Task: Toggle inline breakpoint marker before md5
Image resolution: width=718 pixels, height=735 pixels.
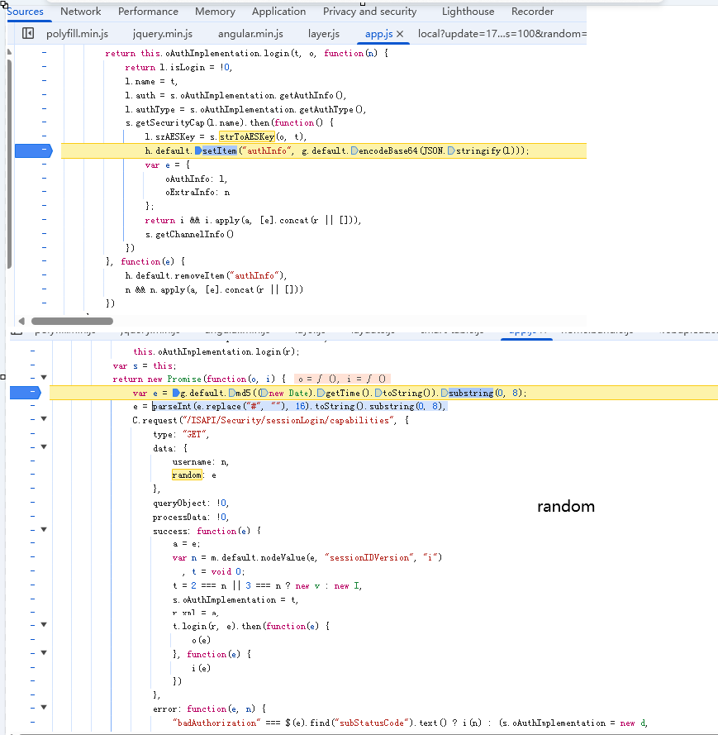Action: 232,393
